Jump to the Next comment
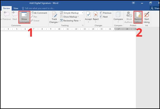The width and height of the screenshot is (160, 109). coord(15,16)
